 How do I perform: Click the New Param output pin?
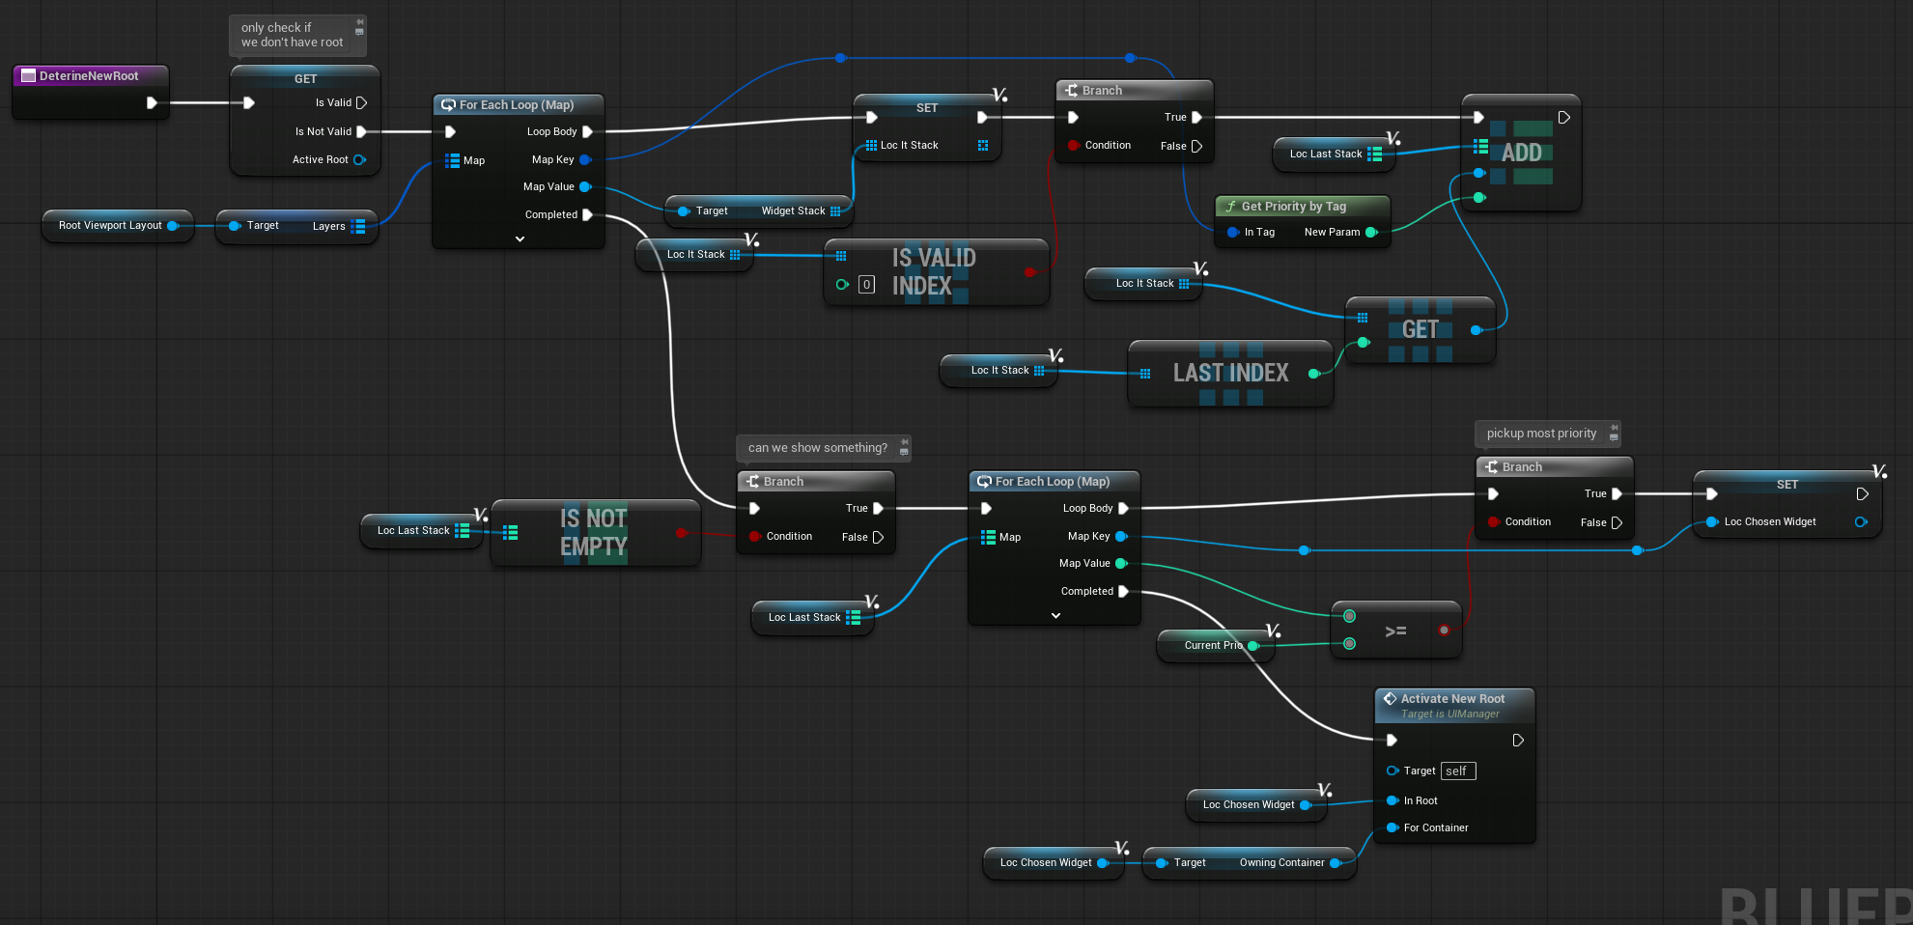tap(1370, 233)
